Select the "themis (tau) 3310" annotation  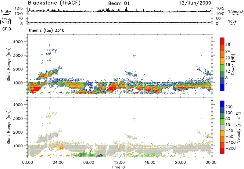click(x=47, y=30)
